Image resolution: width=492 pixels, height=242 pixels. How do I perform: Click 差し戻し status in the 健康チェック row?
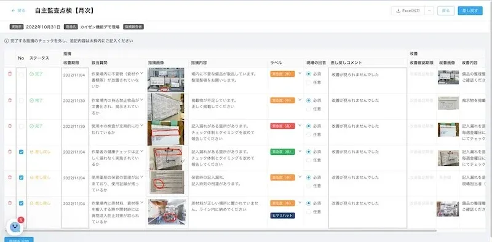40,152
